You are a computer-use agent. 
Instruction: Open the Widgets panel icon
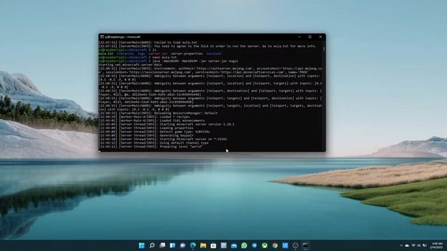click(x=173, y=245)
